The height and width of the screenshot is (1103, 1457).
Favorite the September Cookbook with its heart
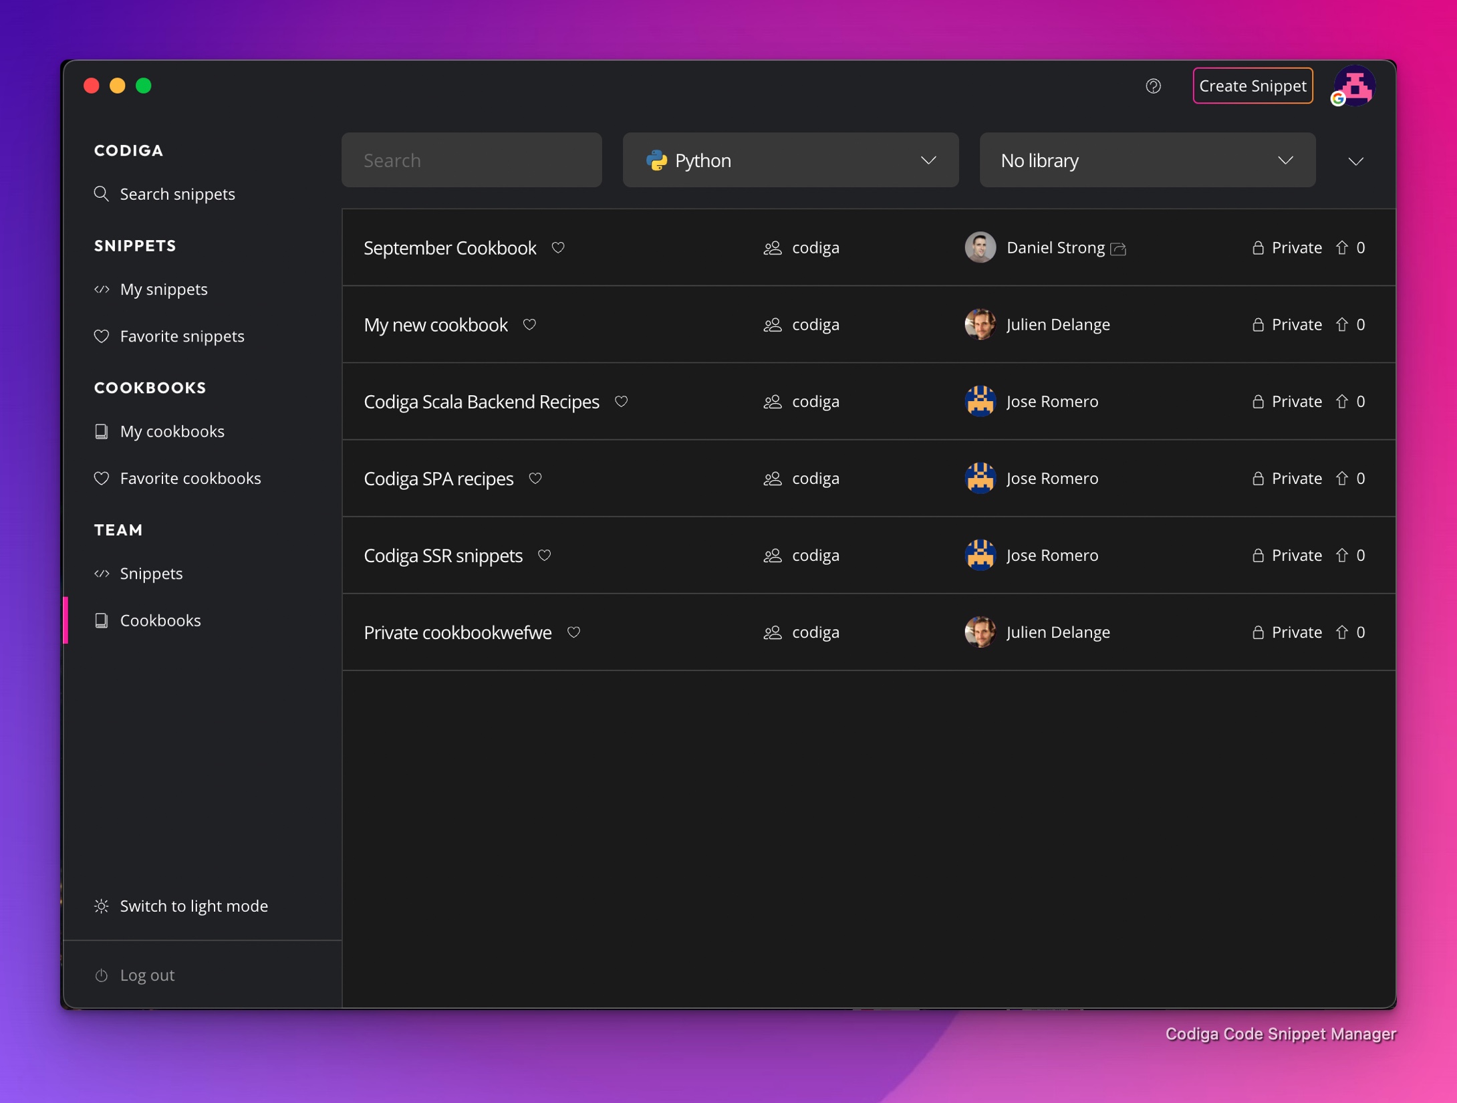[558, 248]
